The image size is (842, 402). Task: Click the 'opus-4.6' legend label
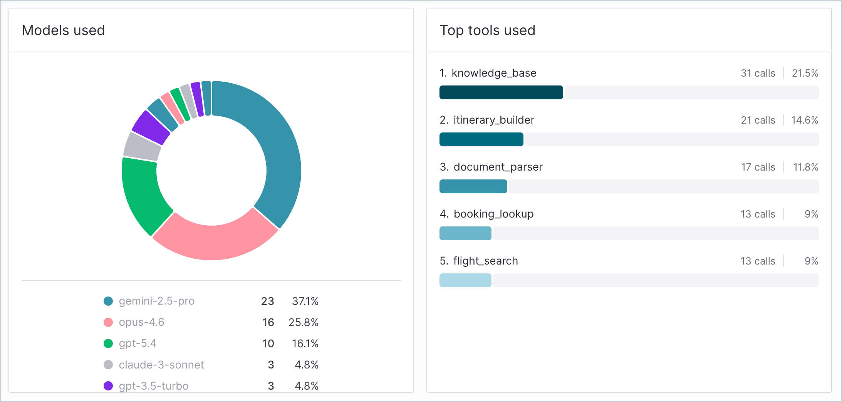[x=141, y=322]
